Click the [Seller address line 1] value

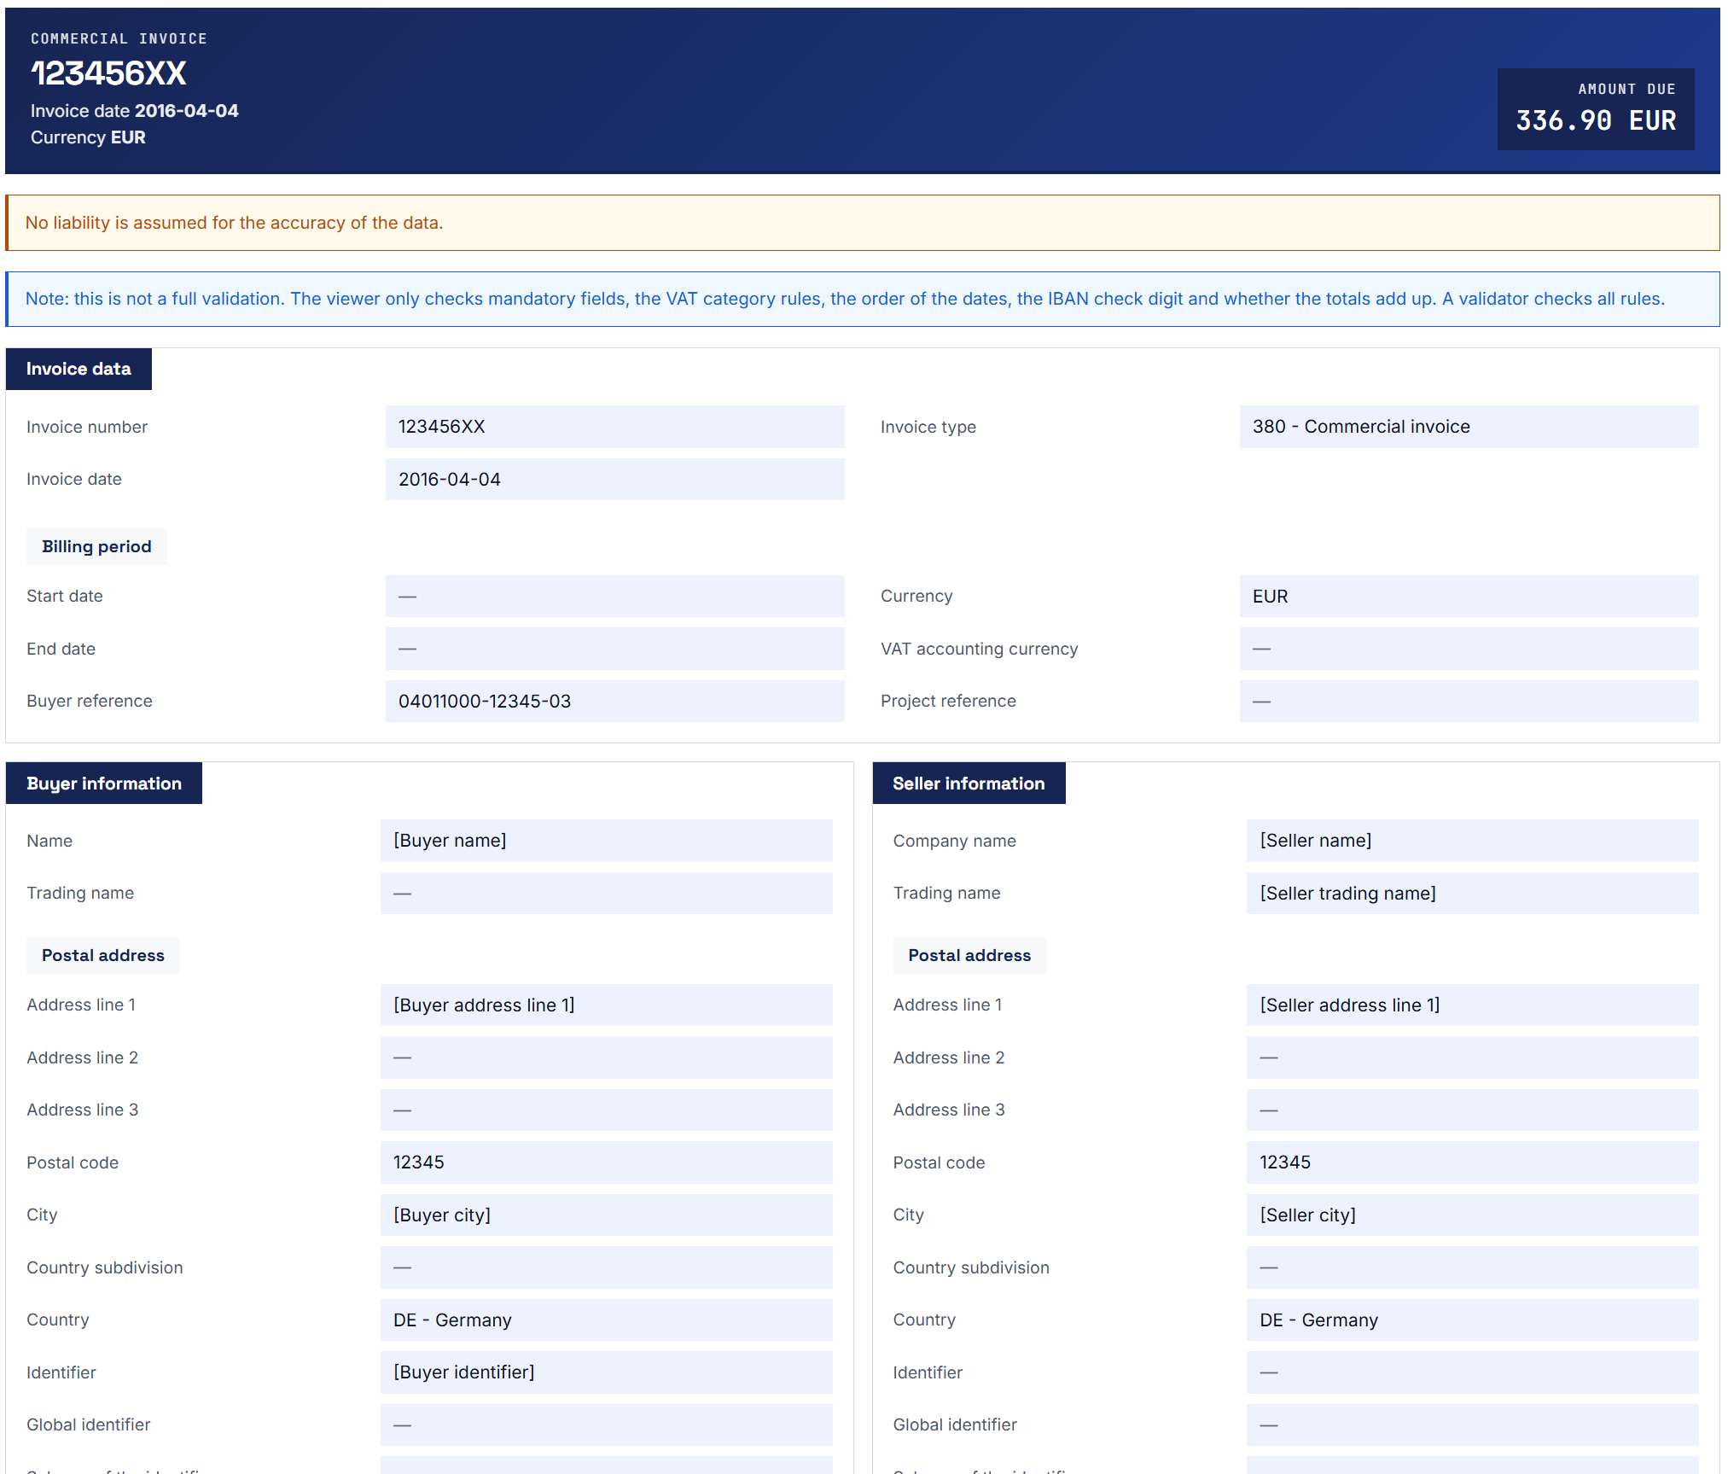(x=1472, y=1005)
